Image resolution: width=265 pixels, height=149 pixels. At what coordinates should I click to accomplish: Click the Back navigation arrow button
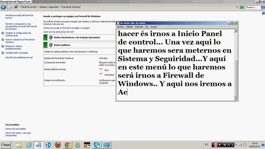(3, 7)
